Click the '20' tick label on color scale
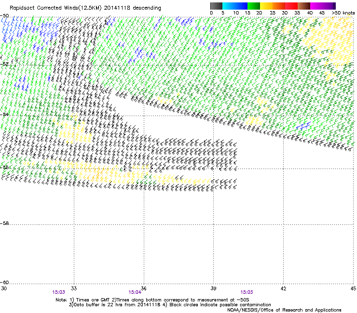357x313 pixels. coord(259,13)
